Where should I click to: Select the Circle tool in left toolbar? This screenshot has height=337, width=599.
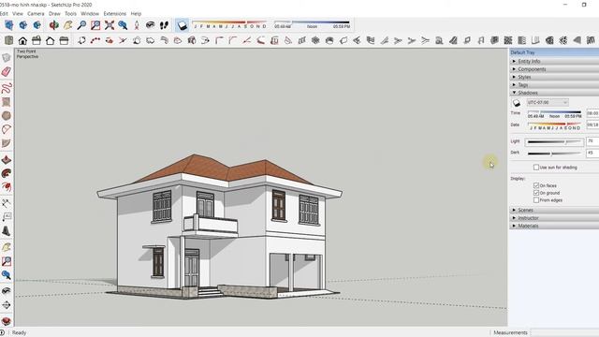[7, 115]
